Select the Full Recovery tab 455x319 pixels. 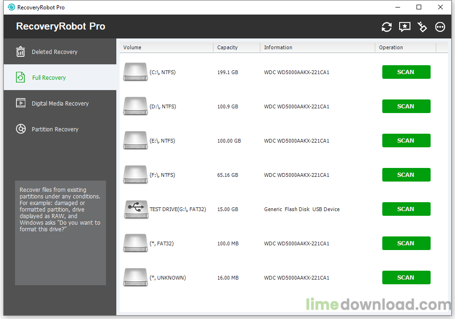click(60, 77)
